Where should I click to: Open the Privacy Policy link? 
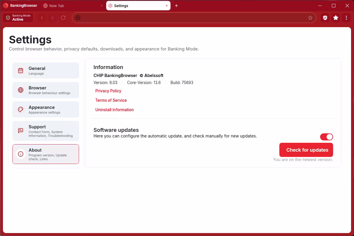[x=108, y=91]
